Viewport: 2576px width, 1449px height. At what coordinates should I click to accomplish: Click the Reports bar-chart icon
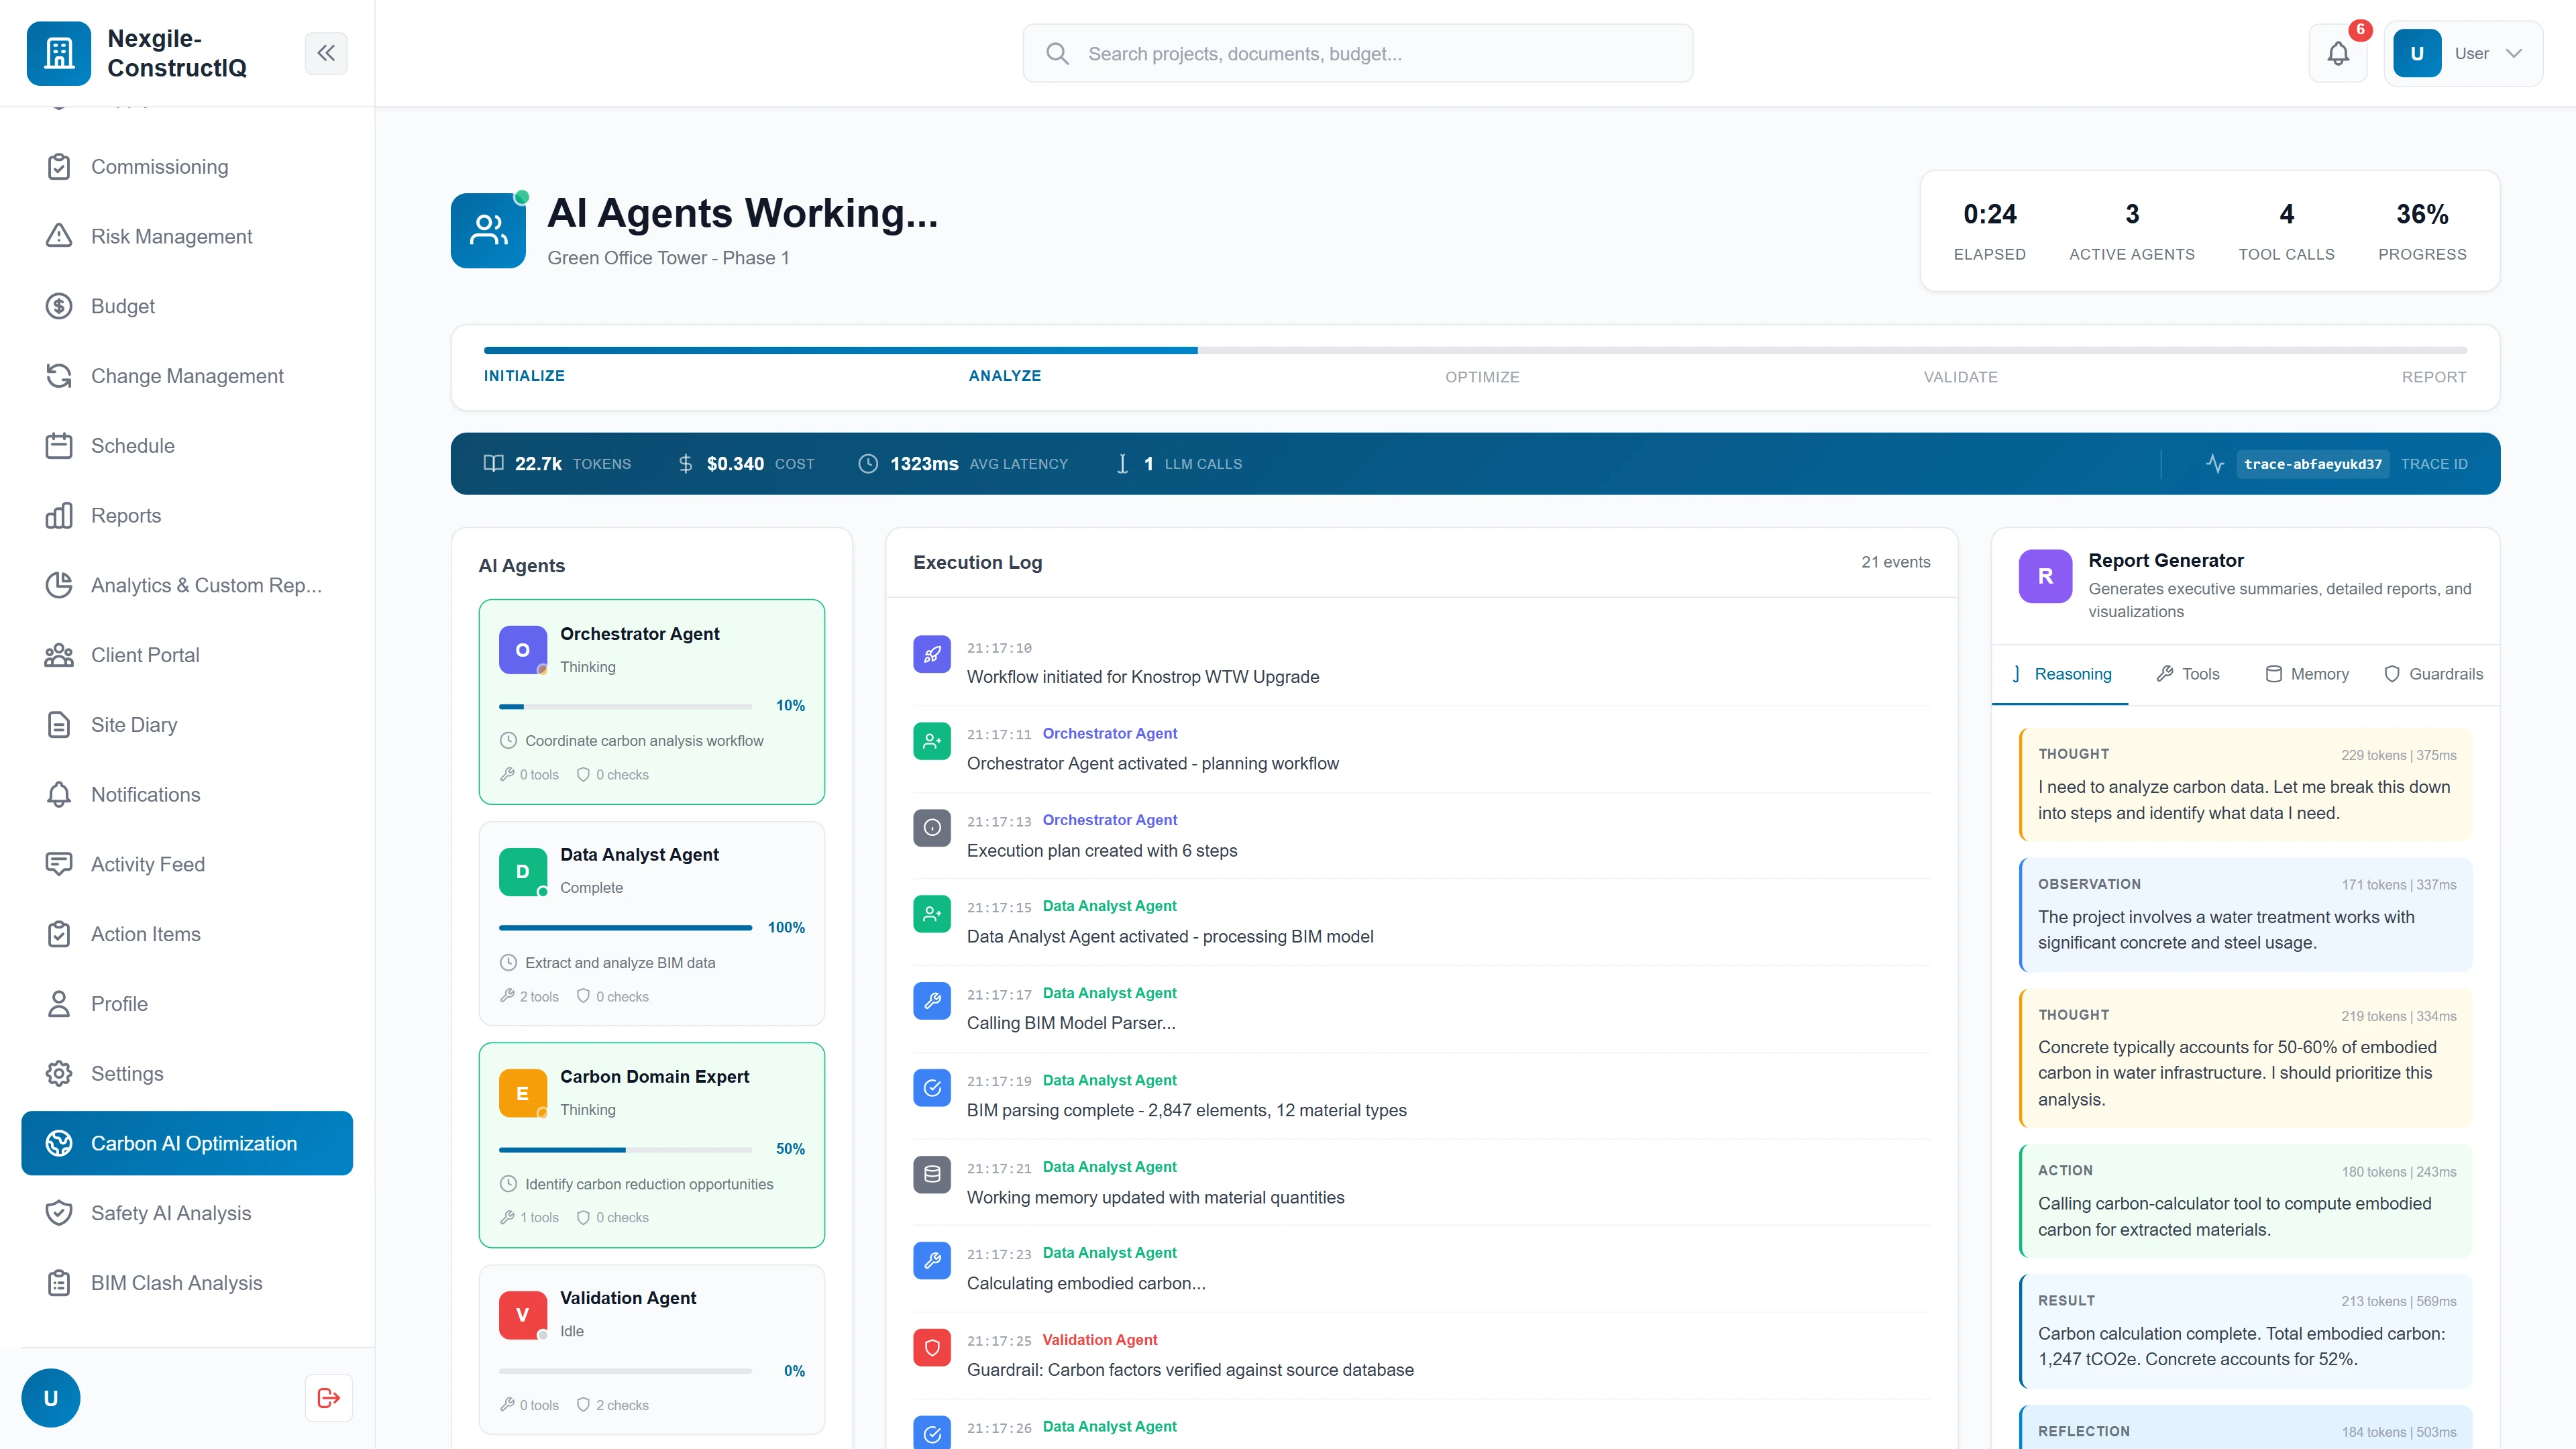click(x=59, y=515)
